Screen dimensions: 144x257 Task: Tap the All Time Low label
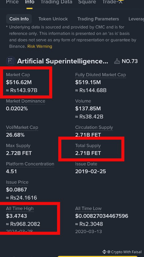click(x=88, y=209)
